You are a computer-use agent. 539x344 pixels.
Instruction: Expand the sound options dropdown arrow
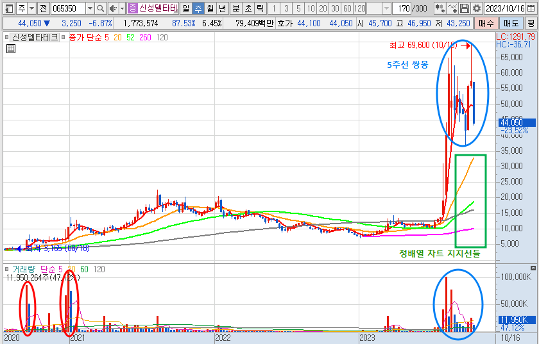[x=122, y=8]
